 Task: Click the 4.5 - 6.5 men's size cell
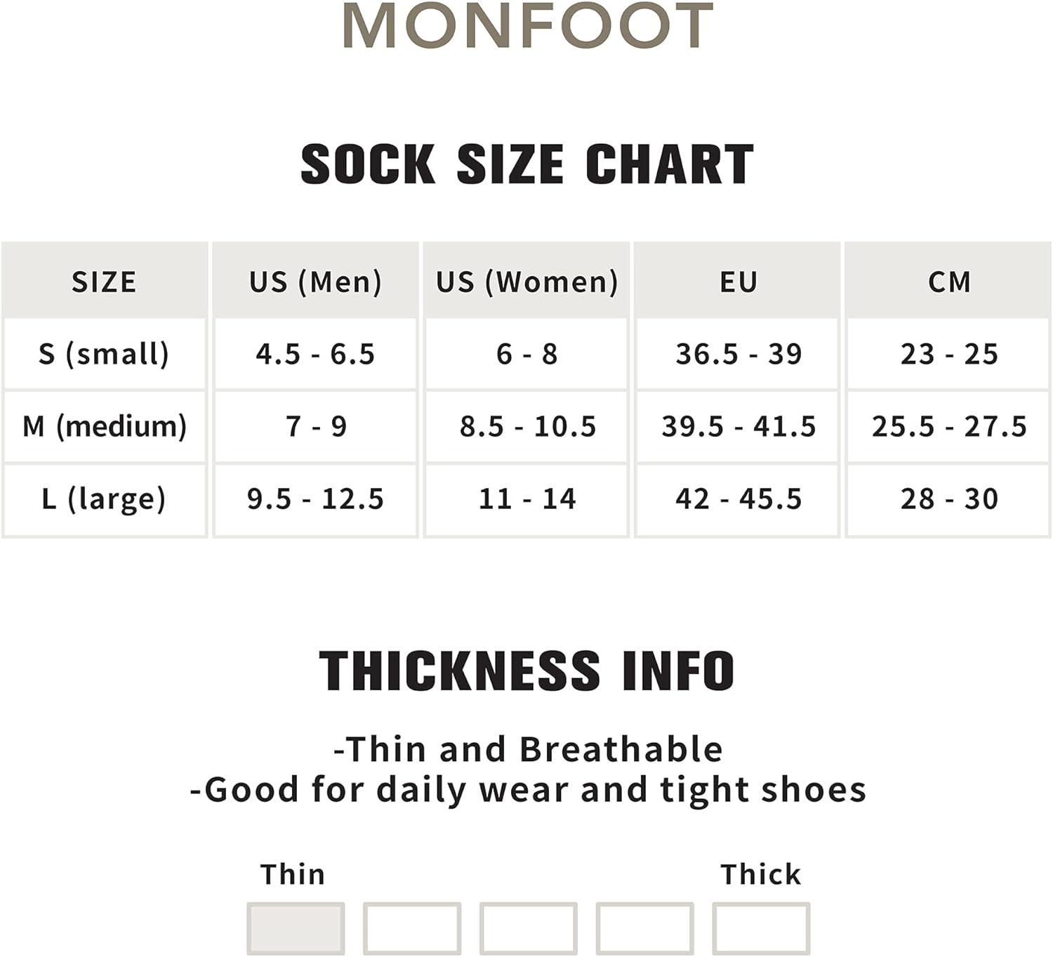(x=316, y=354)
